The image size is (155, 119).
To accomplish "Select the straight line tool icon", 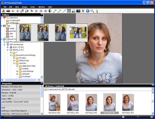I will (x=64, y=11).
